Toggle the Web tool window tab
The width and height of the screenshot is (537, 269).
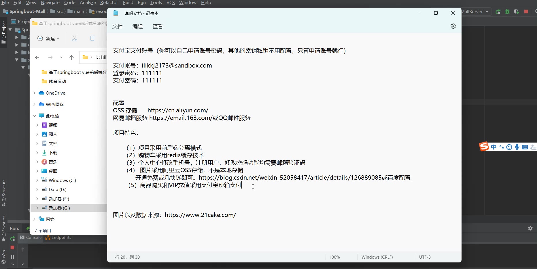(3, 257)
